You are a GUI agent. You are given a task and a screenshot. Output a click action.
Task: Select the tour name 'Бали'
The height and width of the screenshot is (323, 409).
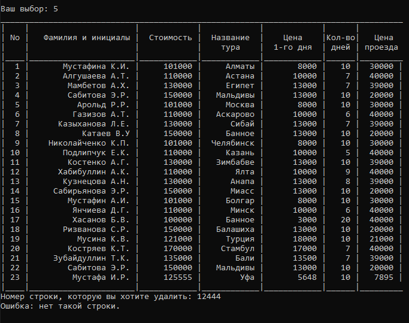(x=245, y=258)
